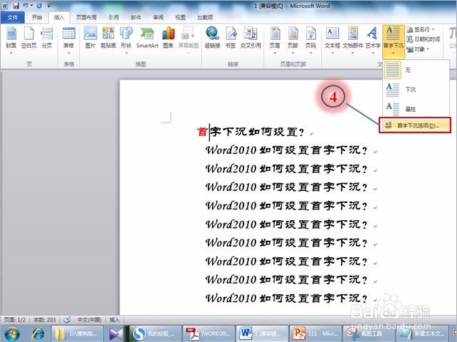Open the Add-ins (加载项) tab
The height and width of the screenshot is (342, 457).
click(x=205, y=18)
